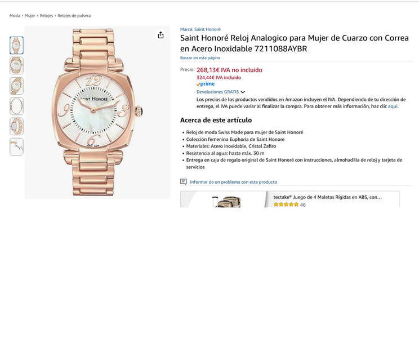Open the Moda breadcrumb
Screen dimensions: 419x338
coord(15,16)
